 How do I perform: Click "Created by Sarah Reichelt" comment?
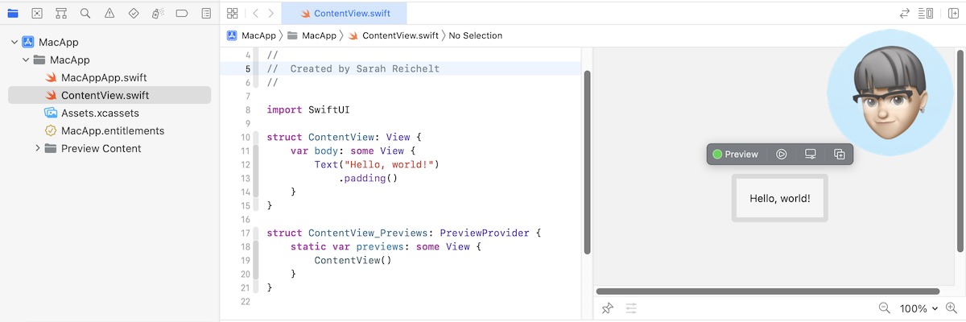point(365,68)
